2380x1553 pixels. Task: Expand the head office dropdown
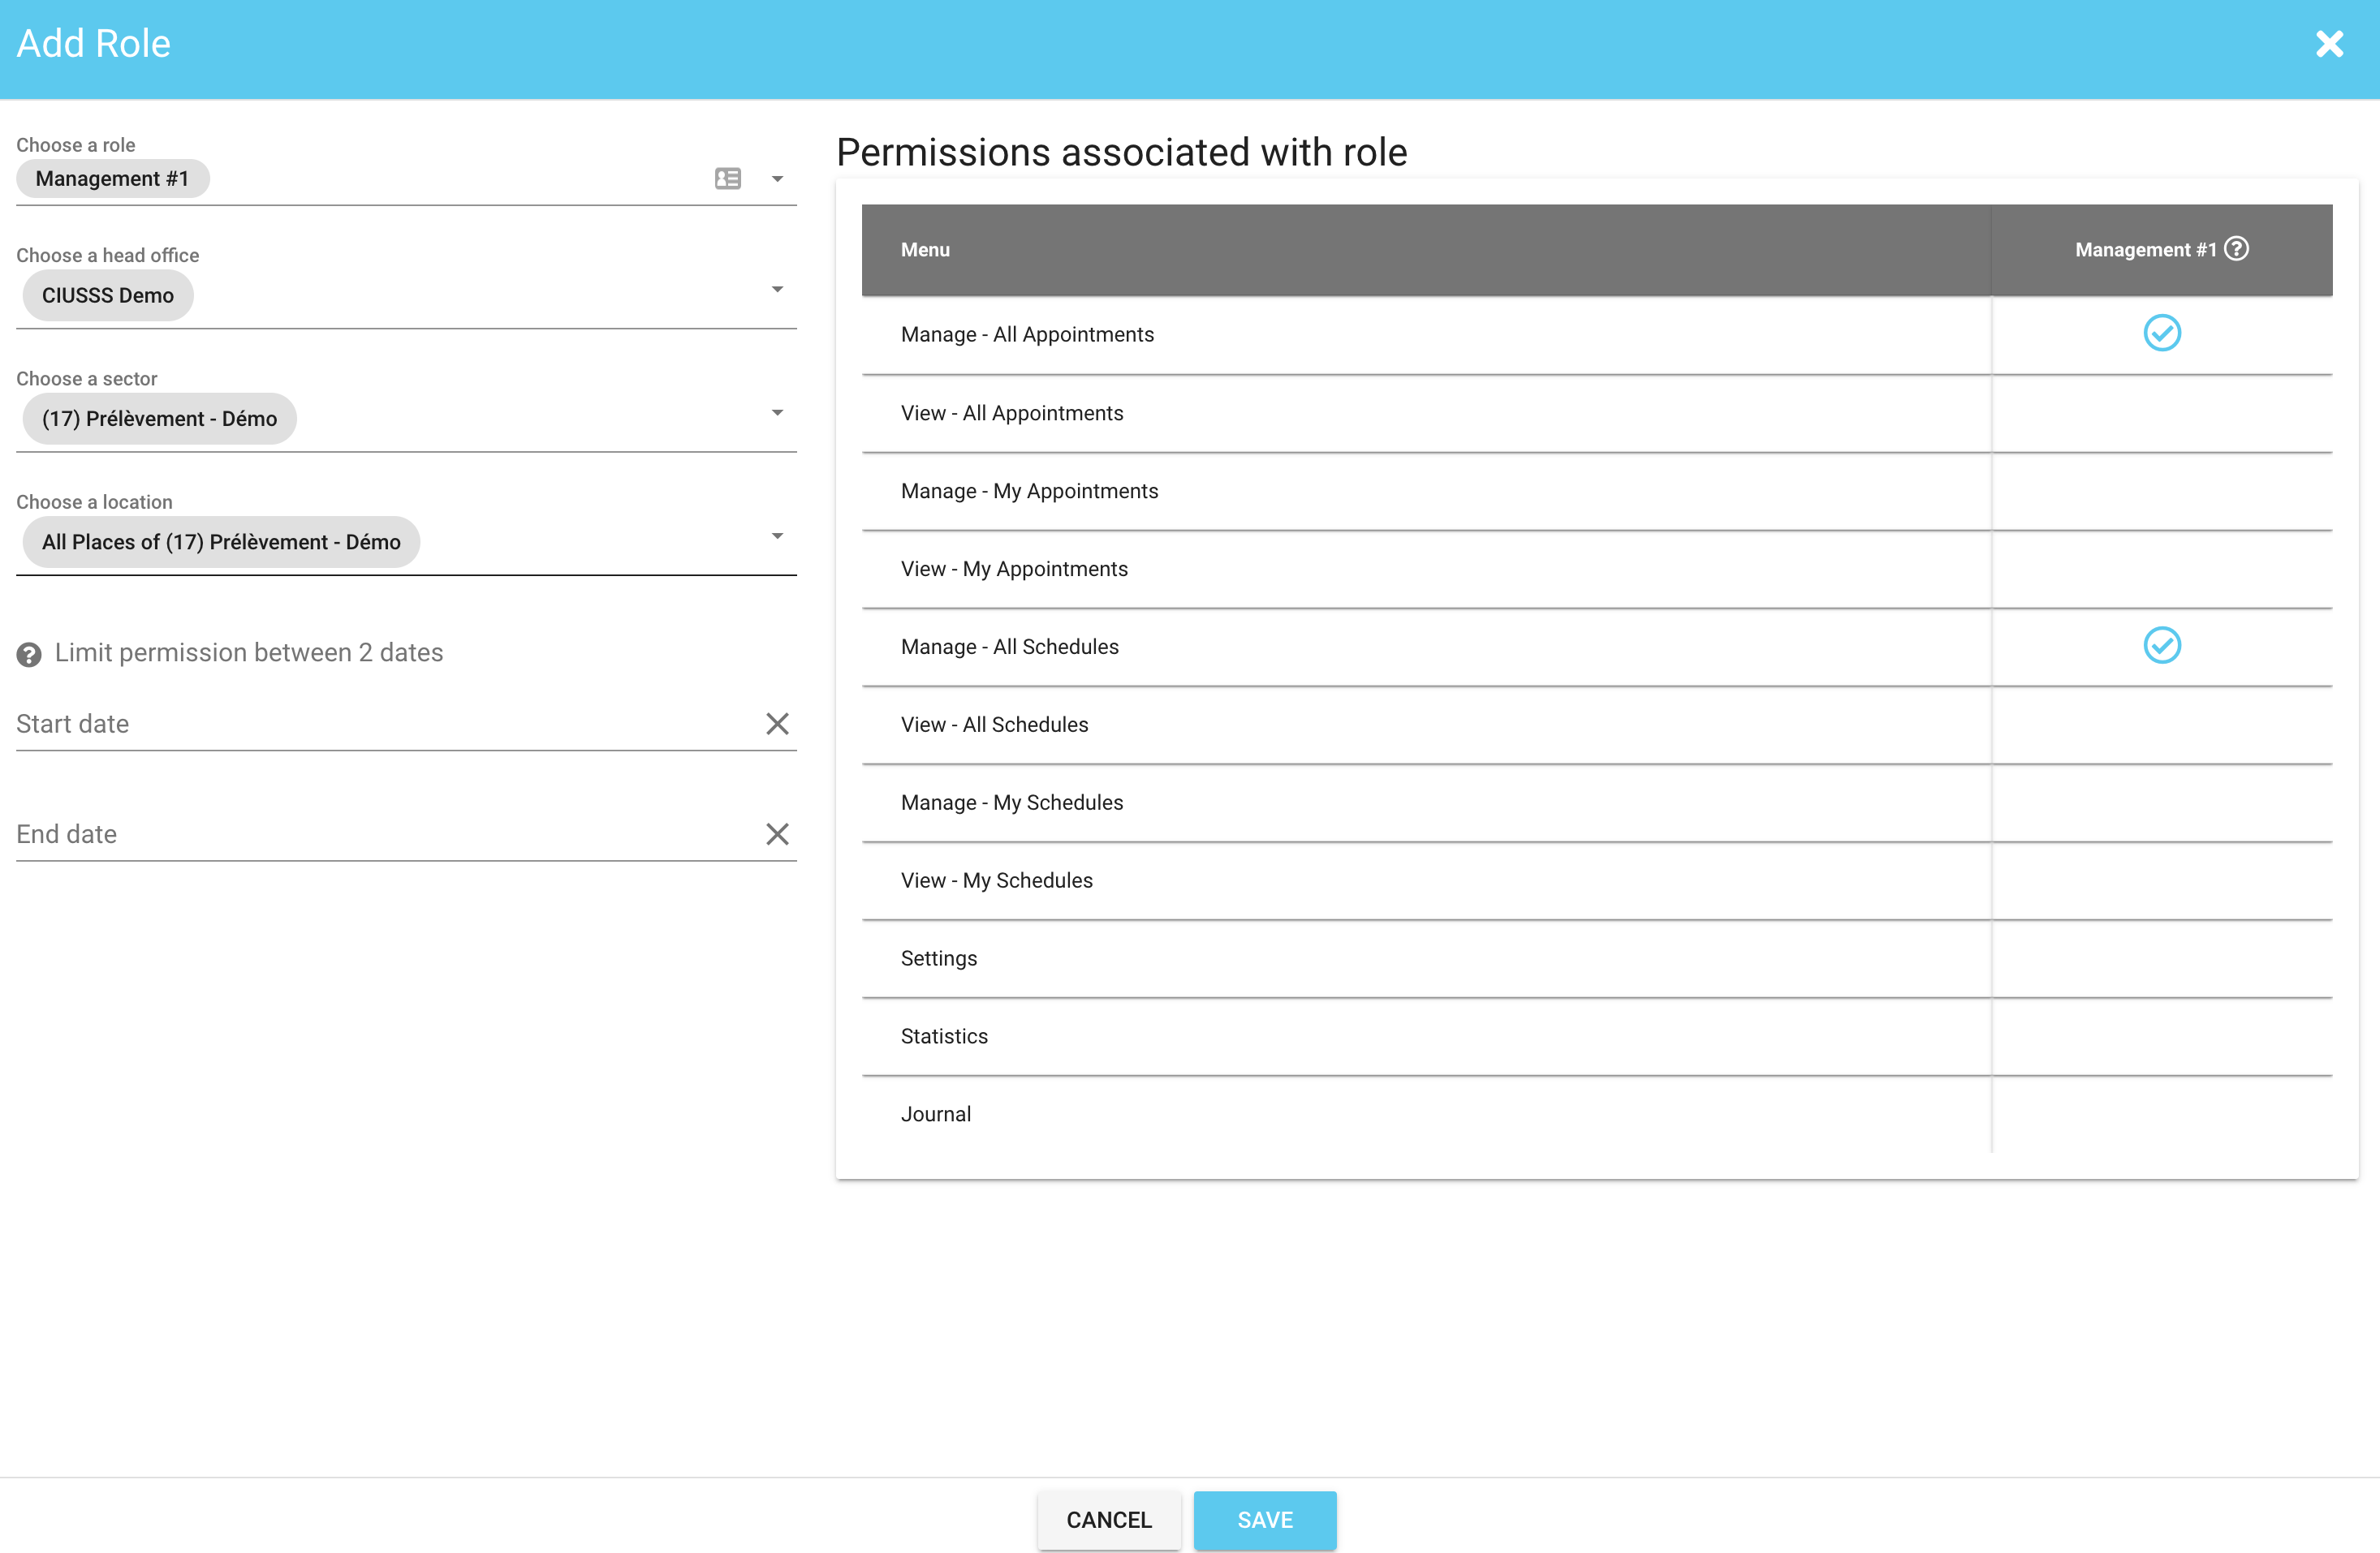[777, 290]
